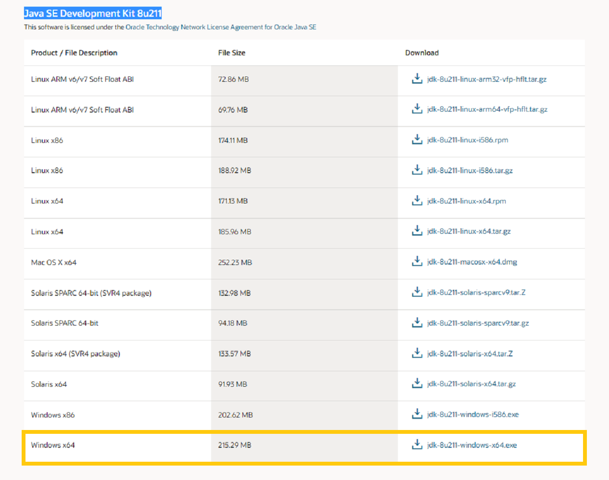Viewport: 609px width, 480px height.
Task: Download the jdk-8u211-solaris-sparcv9.tar.Z link
Action: pos(476,292)
